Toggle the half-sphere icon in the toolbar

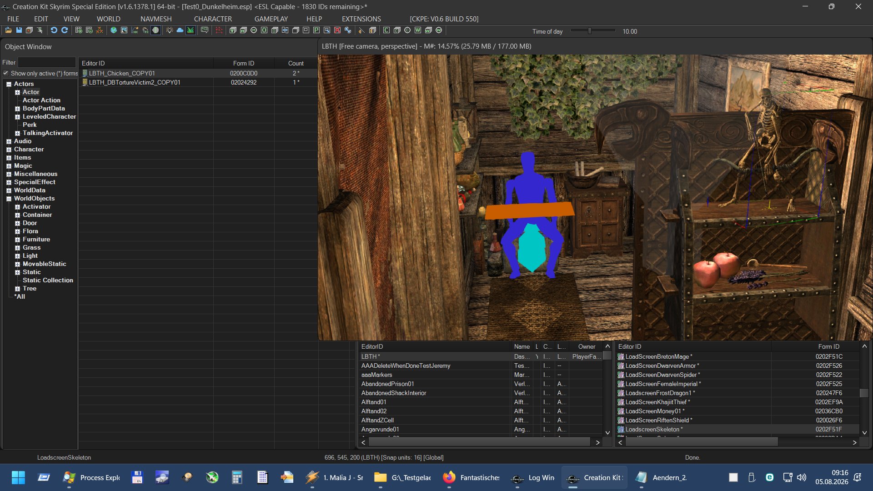pyautogui.click(x=156, y=30)
